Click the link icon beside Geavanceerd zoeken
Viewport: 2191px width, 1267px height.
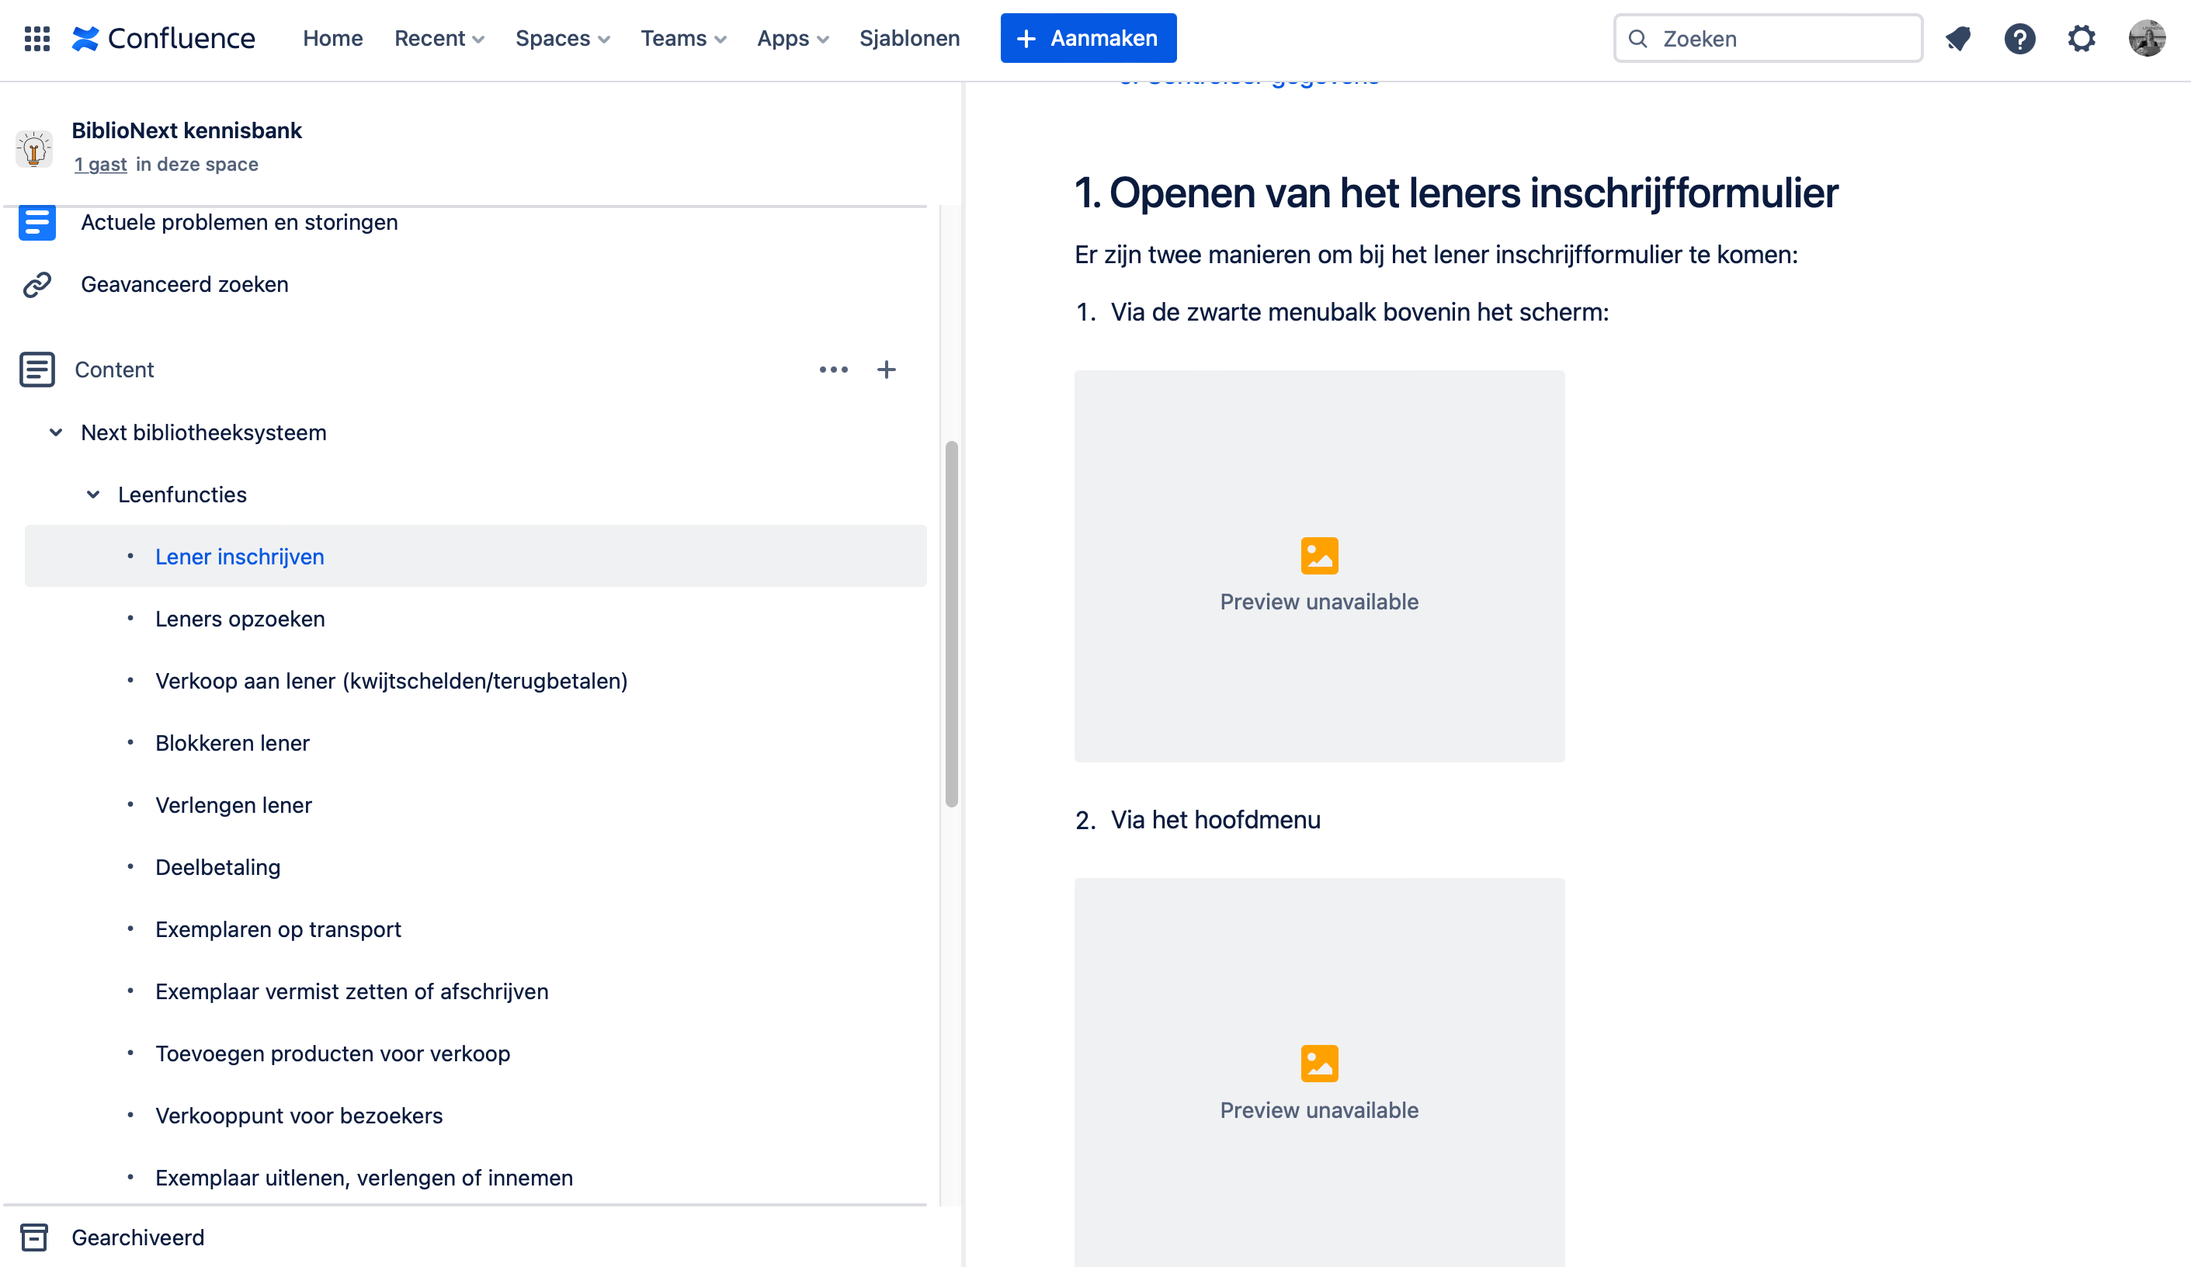36,284
